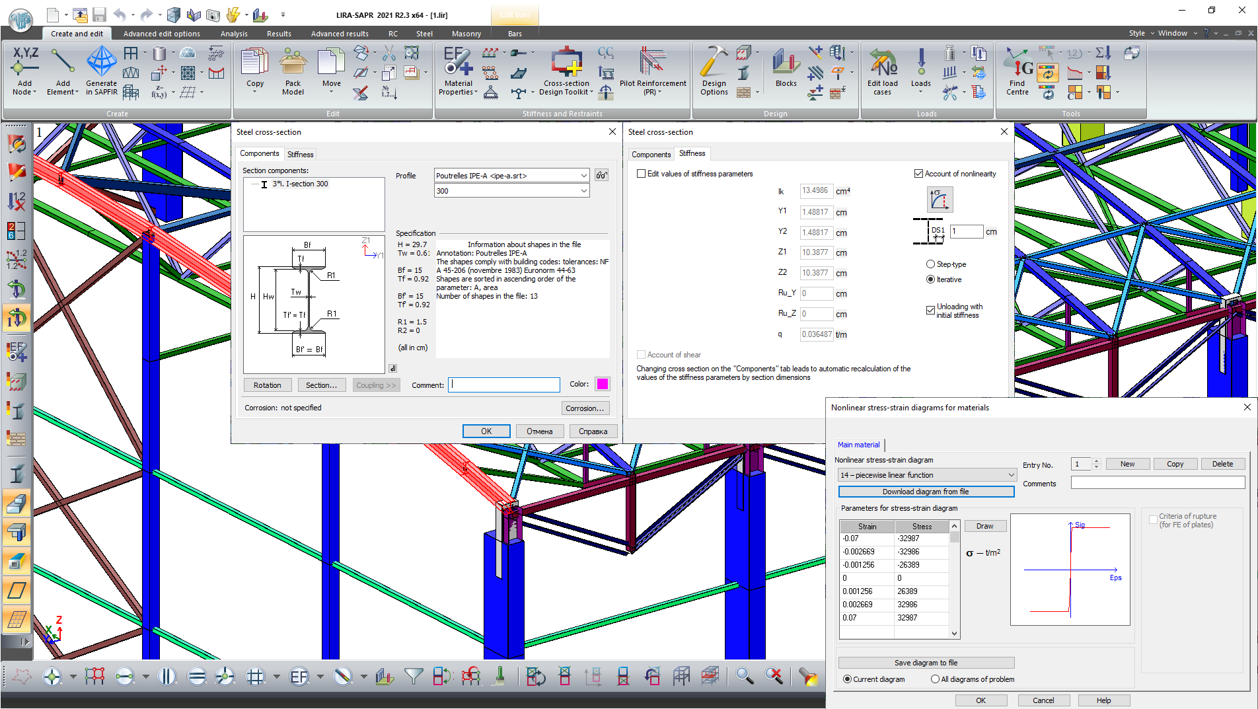Enable Edit values of stiffness parameters
1258x709 pixels.
(642, 174)
